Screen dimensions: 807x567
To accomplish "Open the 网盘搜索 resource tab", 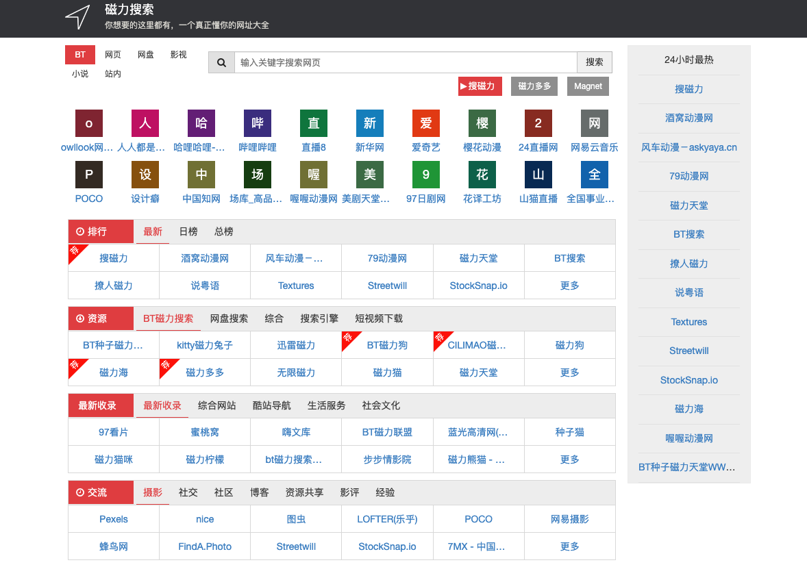I will [x=229, y=318].
